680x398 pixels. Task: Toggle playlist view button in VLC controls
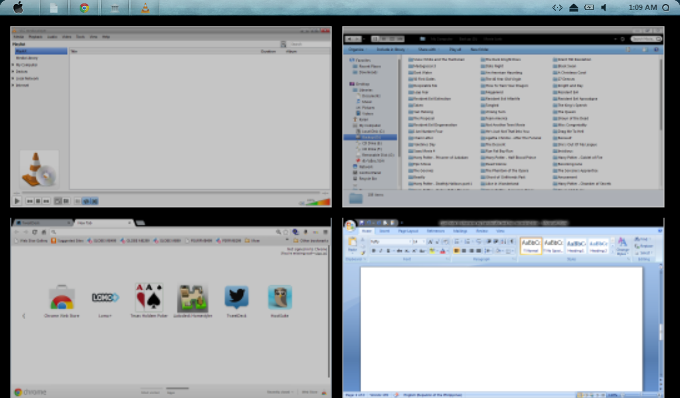pyautogui.click(x=78, y=201)
